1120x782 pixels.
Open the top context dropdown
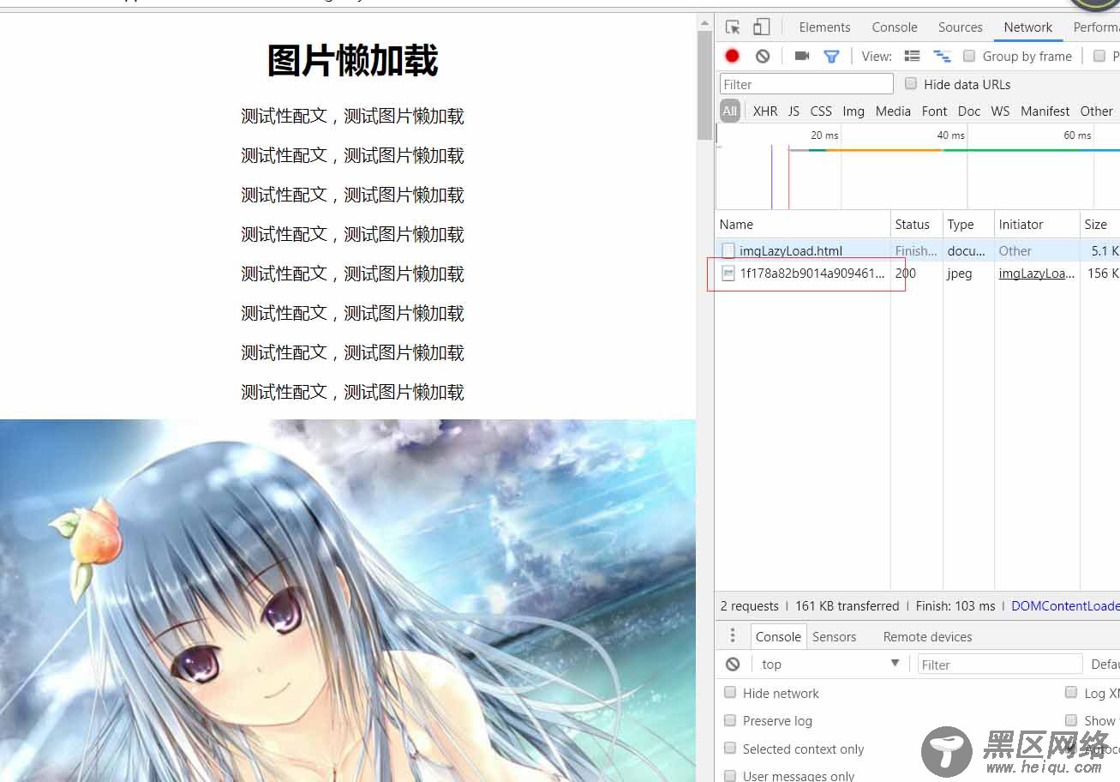(830, 664)
